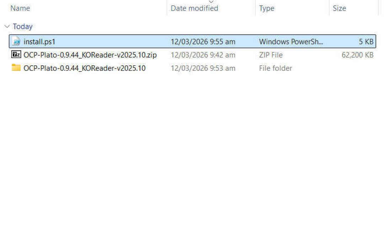Click the 9:55 am date of install.ps1
Screen dimensions: 384x232
203,42
